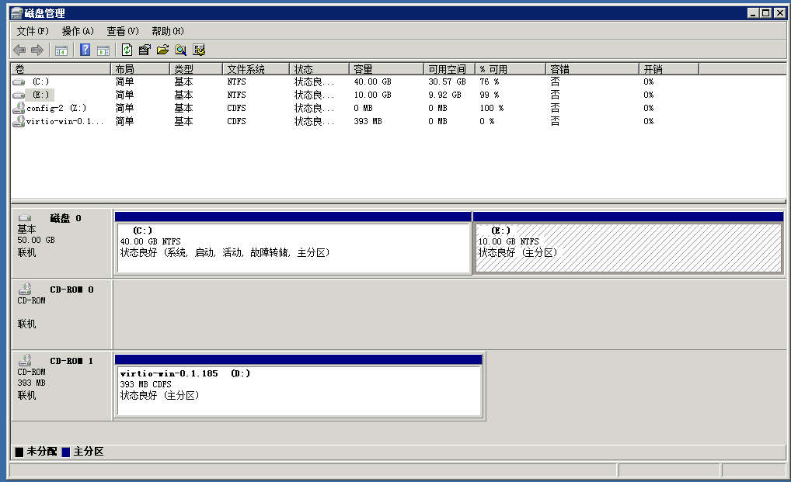Viewport: 791px width, 482px height.
Task: Click the Forward arrow in the toolbar
Action: click(x=37, y=50)
